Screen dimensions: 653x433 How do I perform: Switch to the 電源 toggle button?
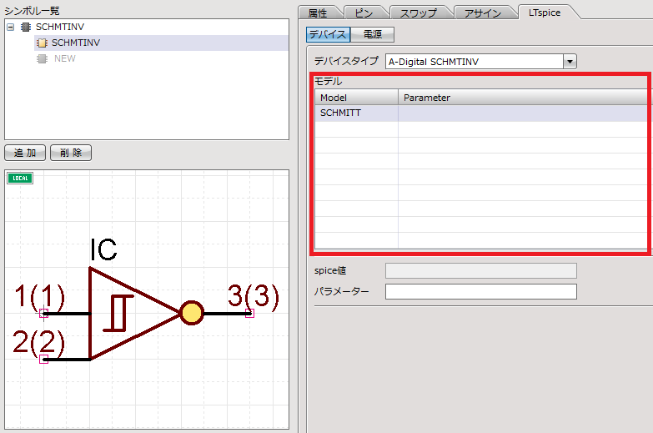click(372, 34)
